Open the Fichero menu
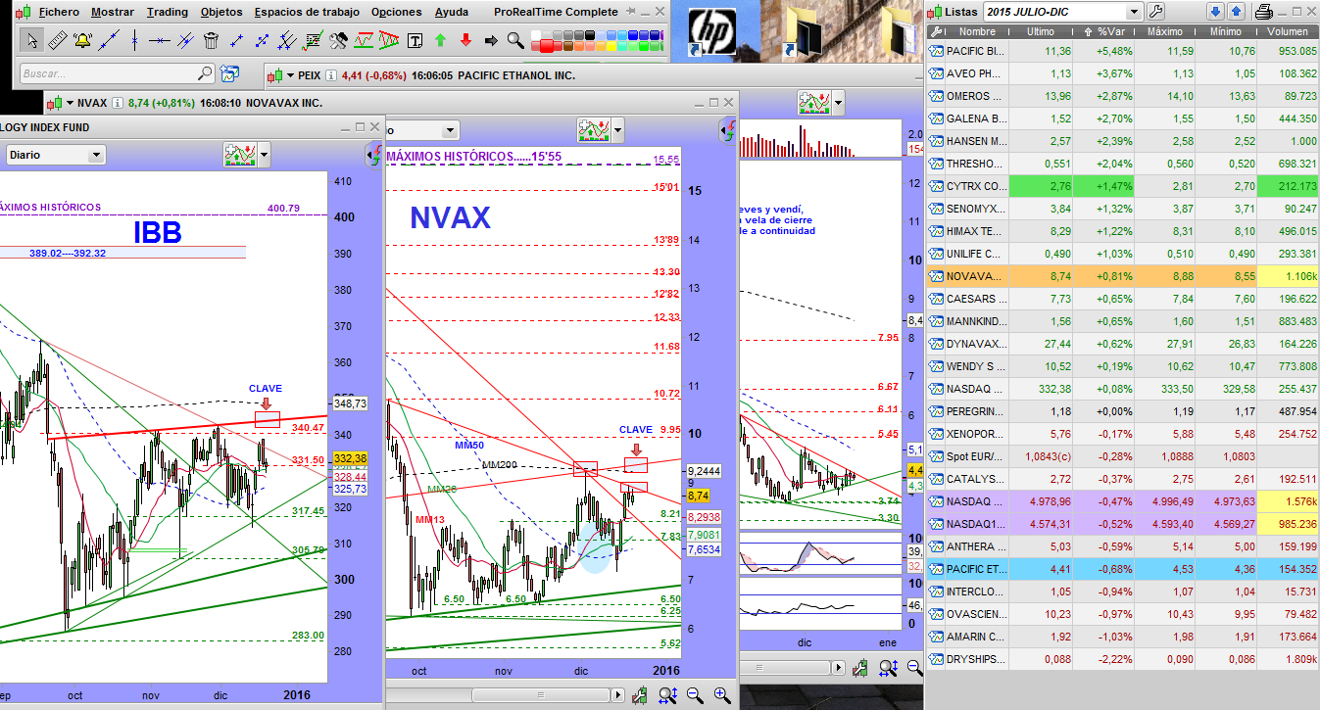This screenshot has width=1320, height=710. pyautogui.click(x=59, y=12)
